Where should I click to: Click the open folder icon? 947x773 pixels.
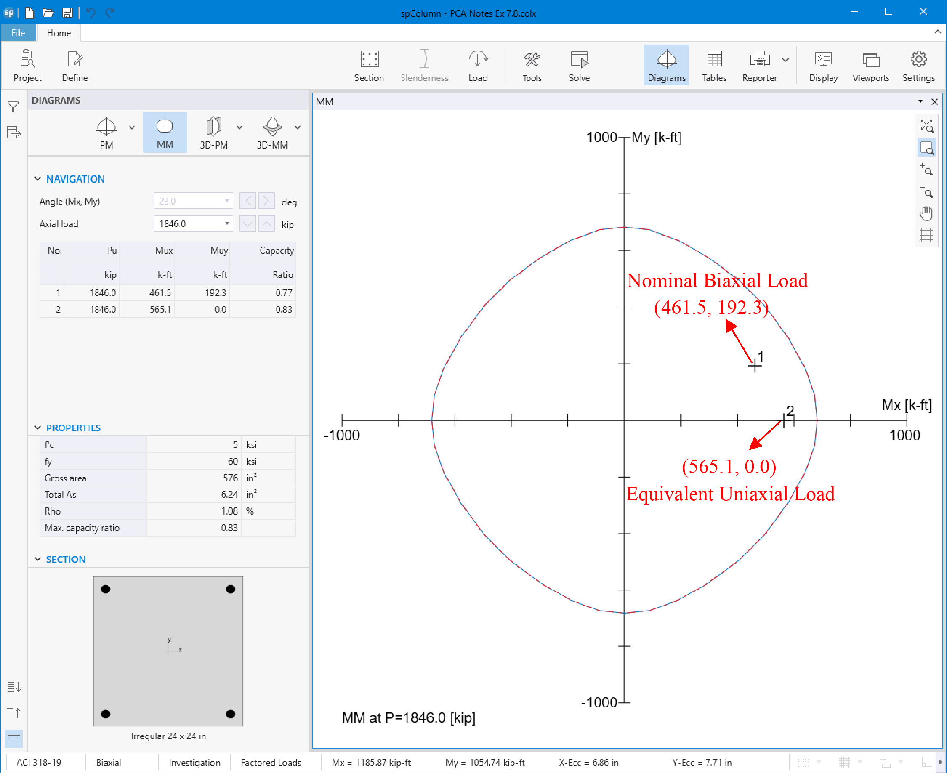click(x=48, y=13)
